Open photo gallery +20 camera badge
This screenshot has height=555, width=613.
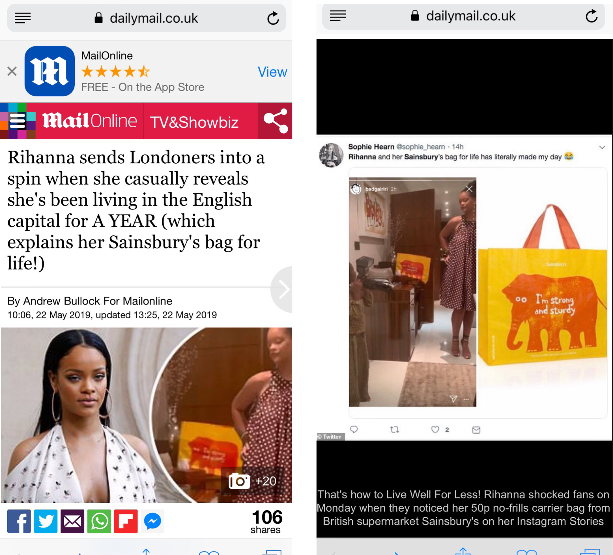point(252,481)
